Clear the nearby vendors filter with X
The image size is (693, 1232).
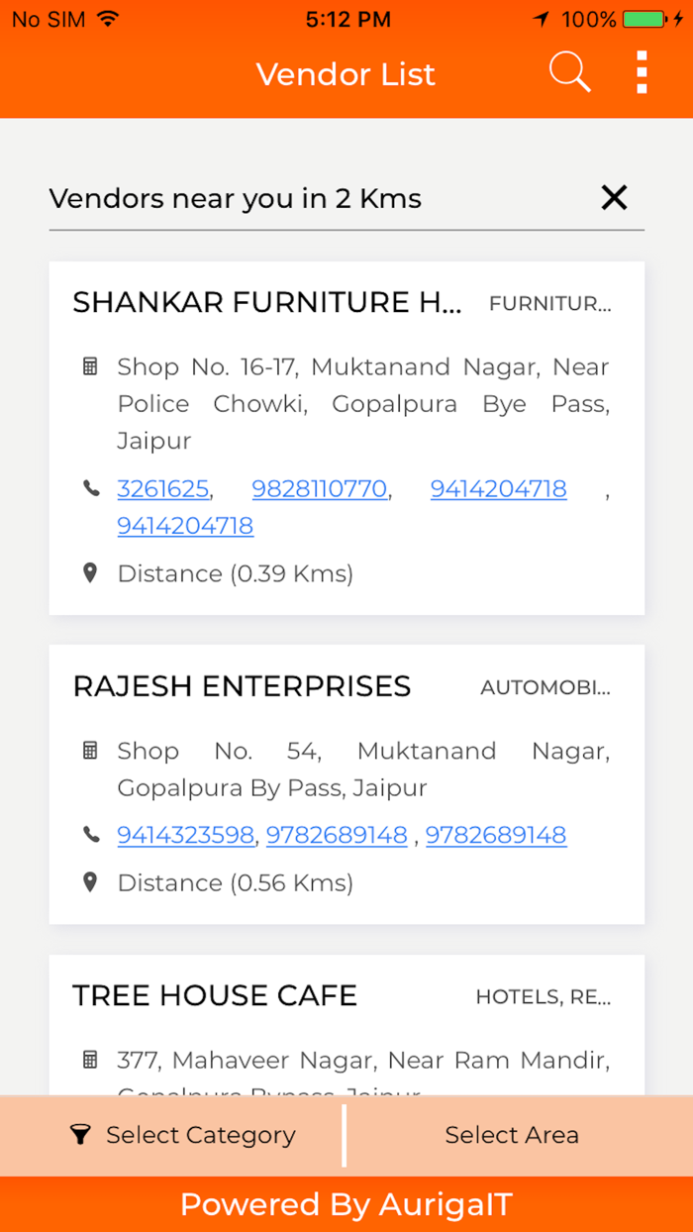[x=614, y=198]
